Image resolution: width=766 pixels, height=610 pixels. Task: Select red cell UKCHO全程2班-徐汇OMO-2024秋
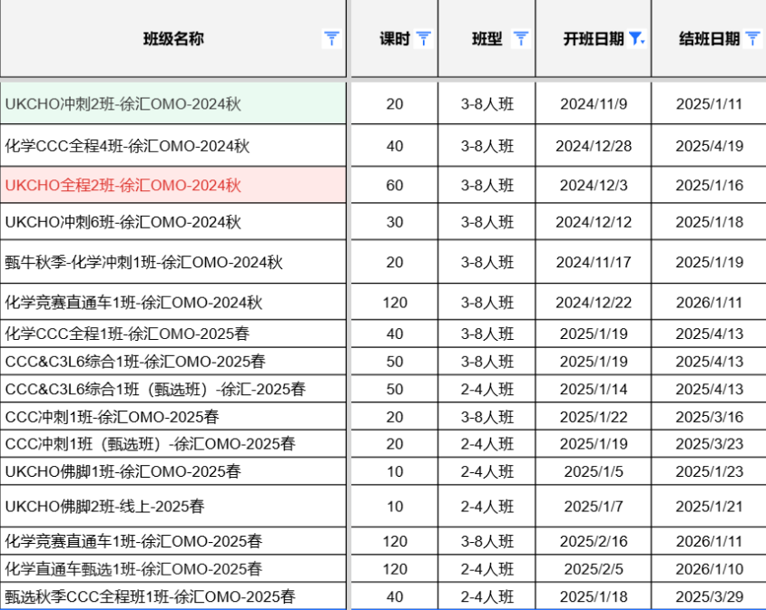(x=173, y=185)
